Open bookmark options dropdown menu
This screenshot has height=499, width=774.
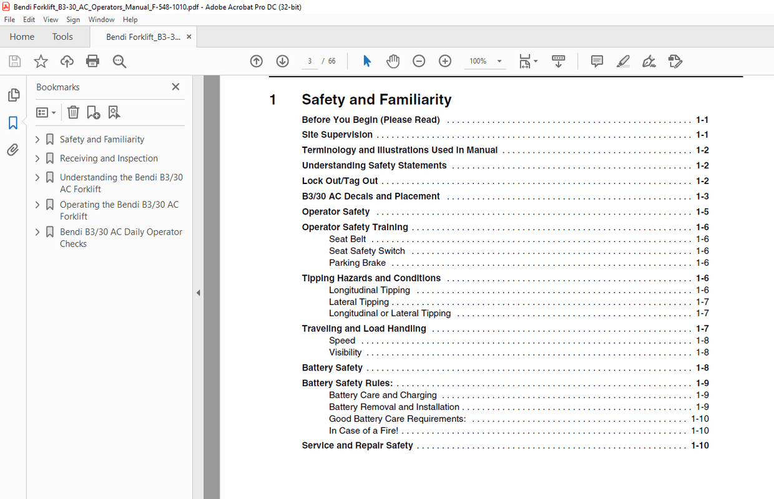[46, 112]
